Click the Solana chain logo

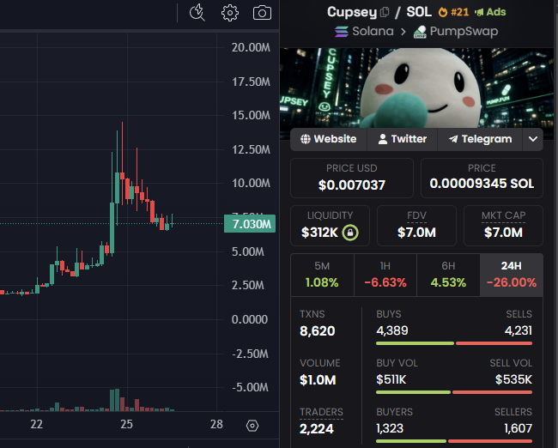pyautogui.click(x=342, y=32)
